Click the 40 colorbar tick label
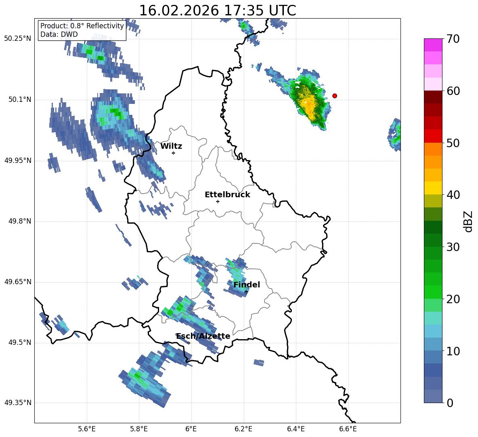The width and height of the screenshot is (478, 437). point(453,195)
